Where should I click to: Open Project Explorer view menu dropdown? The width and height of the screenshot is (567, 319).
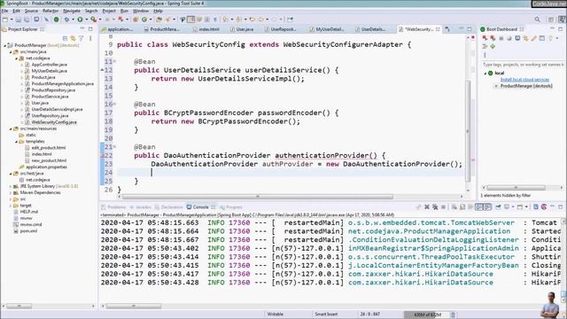90,38
